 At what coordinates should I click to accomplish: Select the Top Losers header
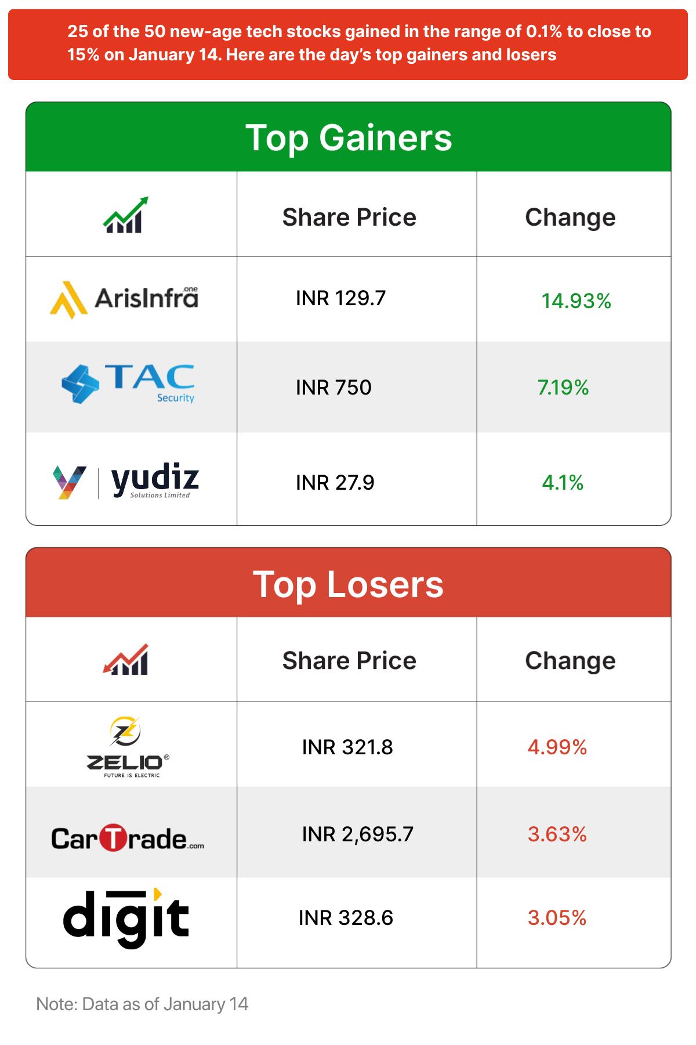click(349, 584)
